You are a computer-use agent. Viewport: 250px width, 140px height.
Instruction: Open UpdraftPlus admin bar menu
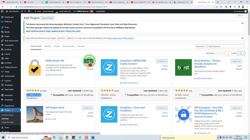100,11
